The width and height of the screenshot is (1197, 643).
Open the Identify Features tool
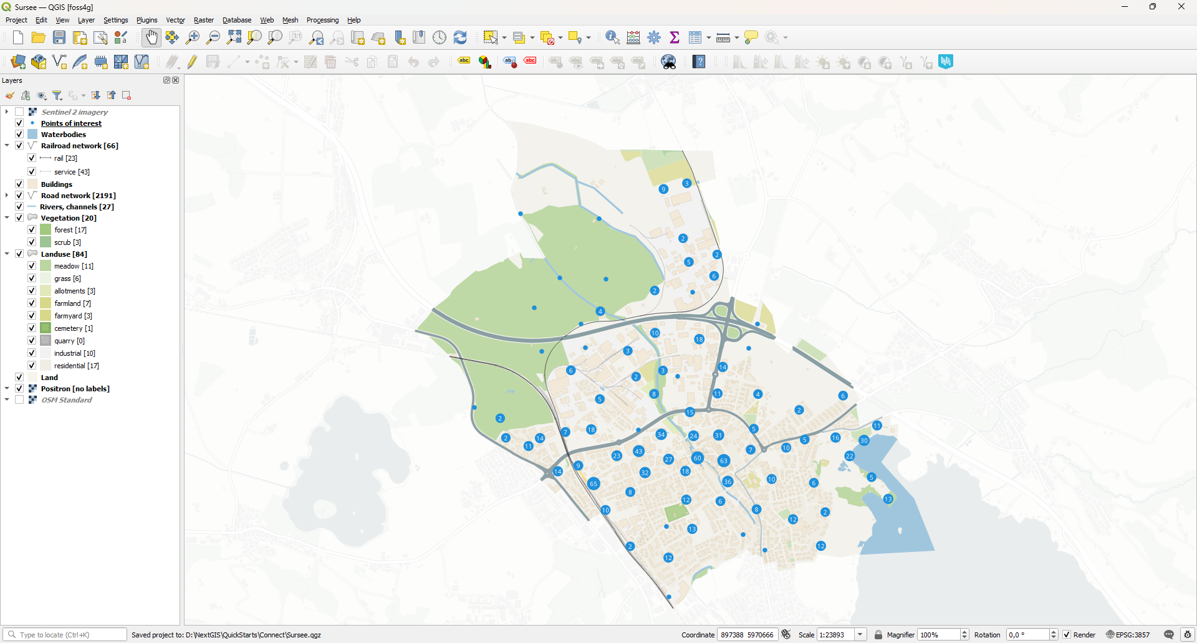612,37
